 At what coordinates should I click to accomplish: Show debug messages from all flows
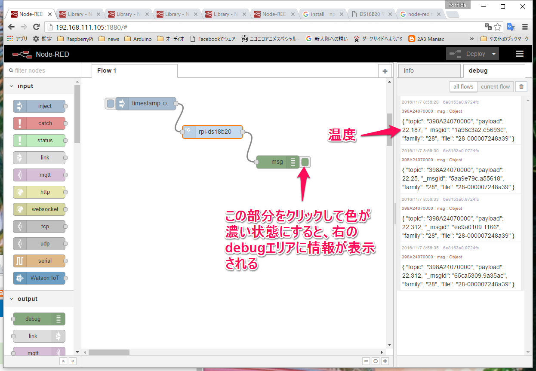tap(463, 87)
